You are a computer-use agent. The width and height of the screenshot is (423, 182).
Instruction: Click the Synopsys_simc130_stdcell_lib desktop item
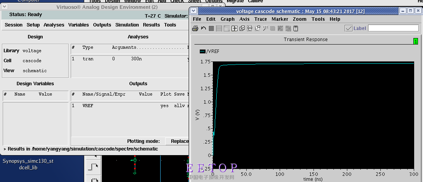pyautogui.click(x=28, y=164)
